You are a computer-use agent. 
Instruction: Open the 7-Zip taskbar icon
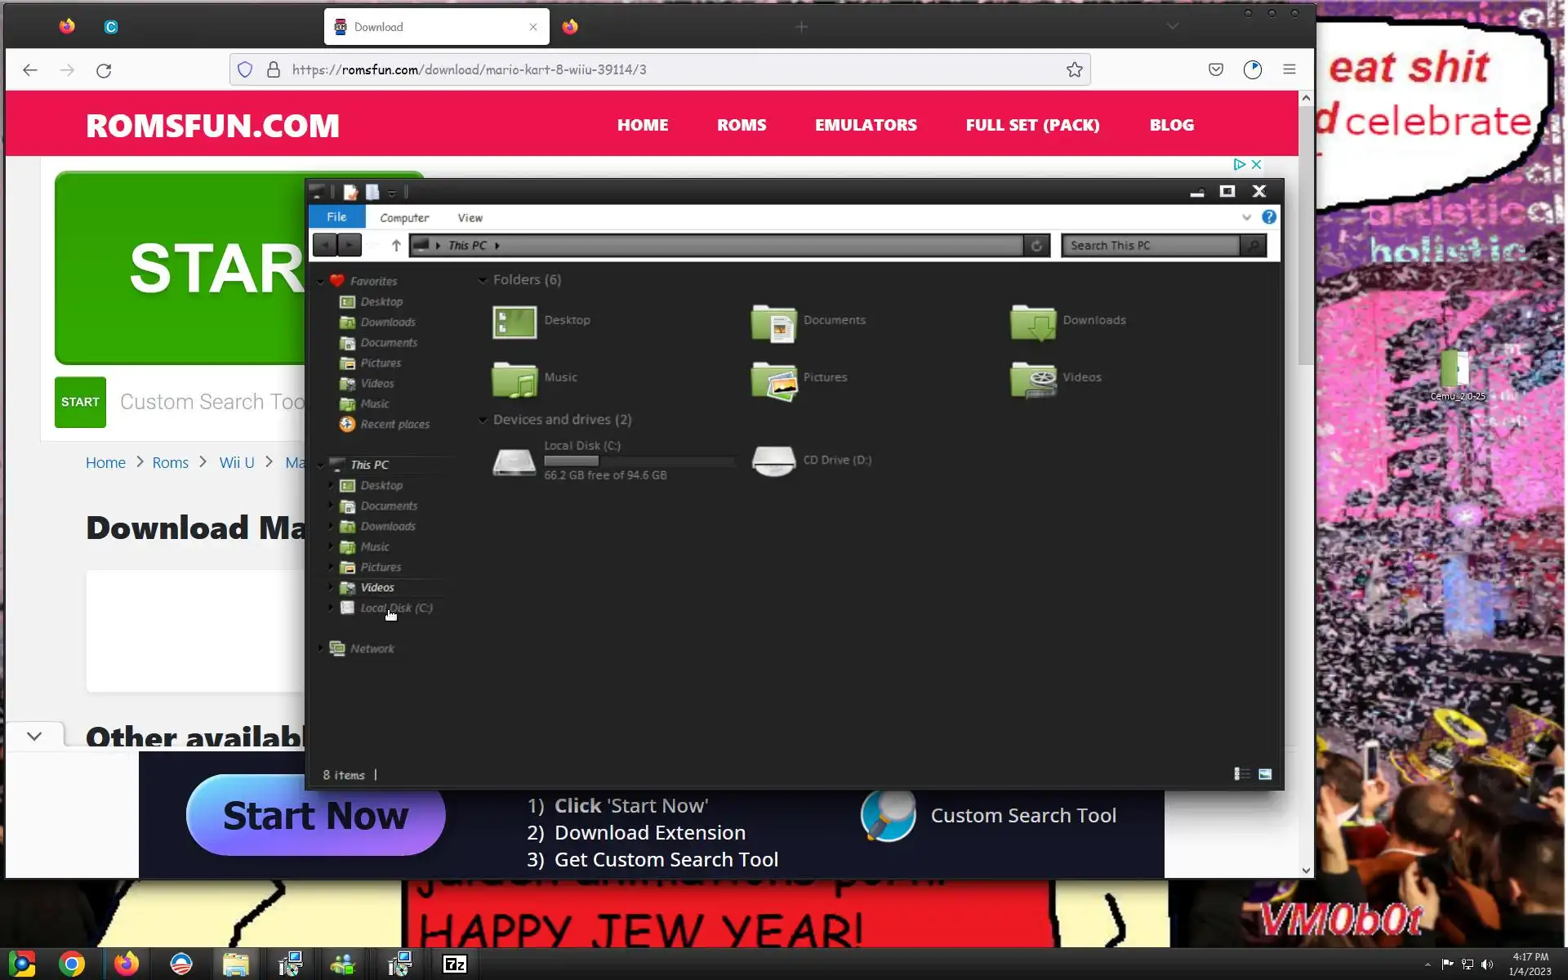tap(454, 964)
